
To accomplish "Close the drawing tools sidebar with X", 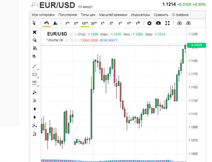I will (35, 32).
